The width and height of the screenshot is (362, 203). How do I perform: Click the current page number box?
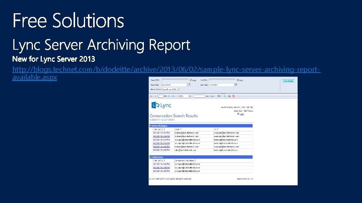click(160, 96)
